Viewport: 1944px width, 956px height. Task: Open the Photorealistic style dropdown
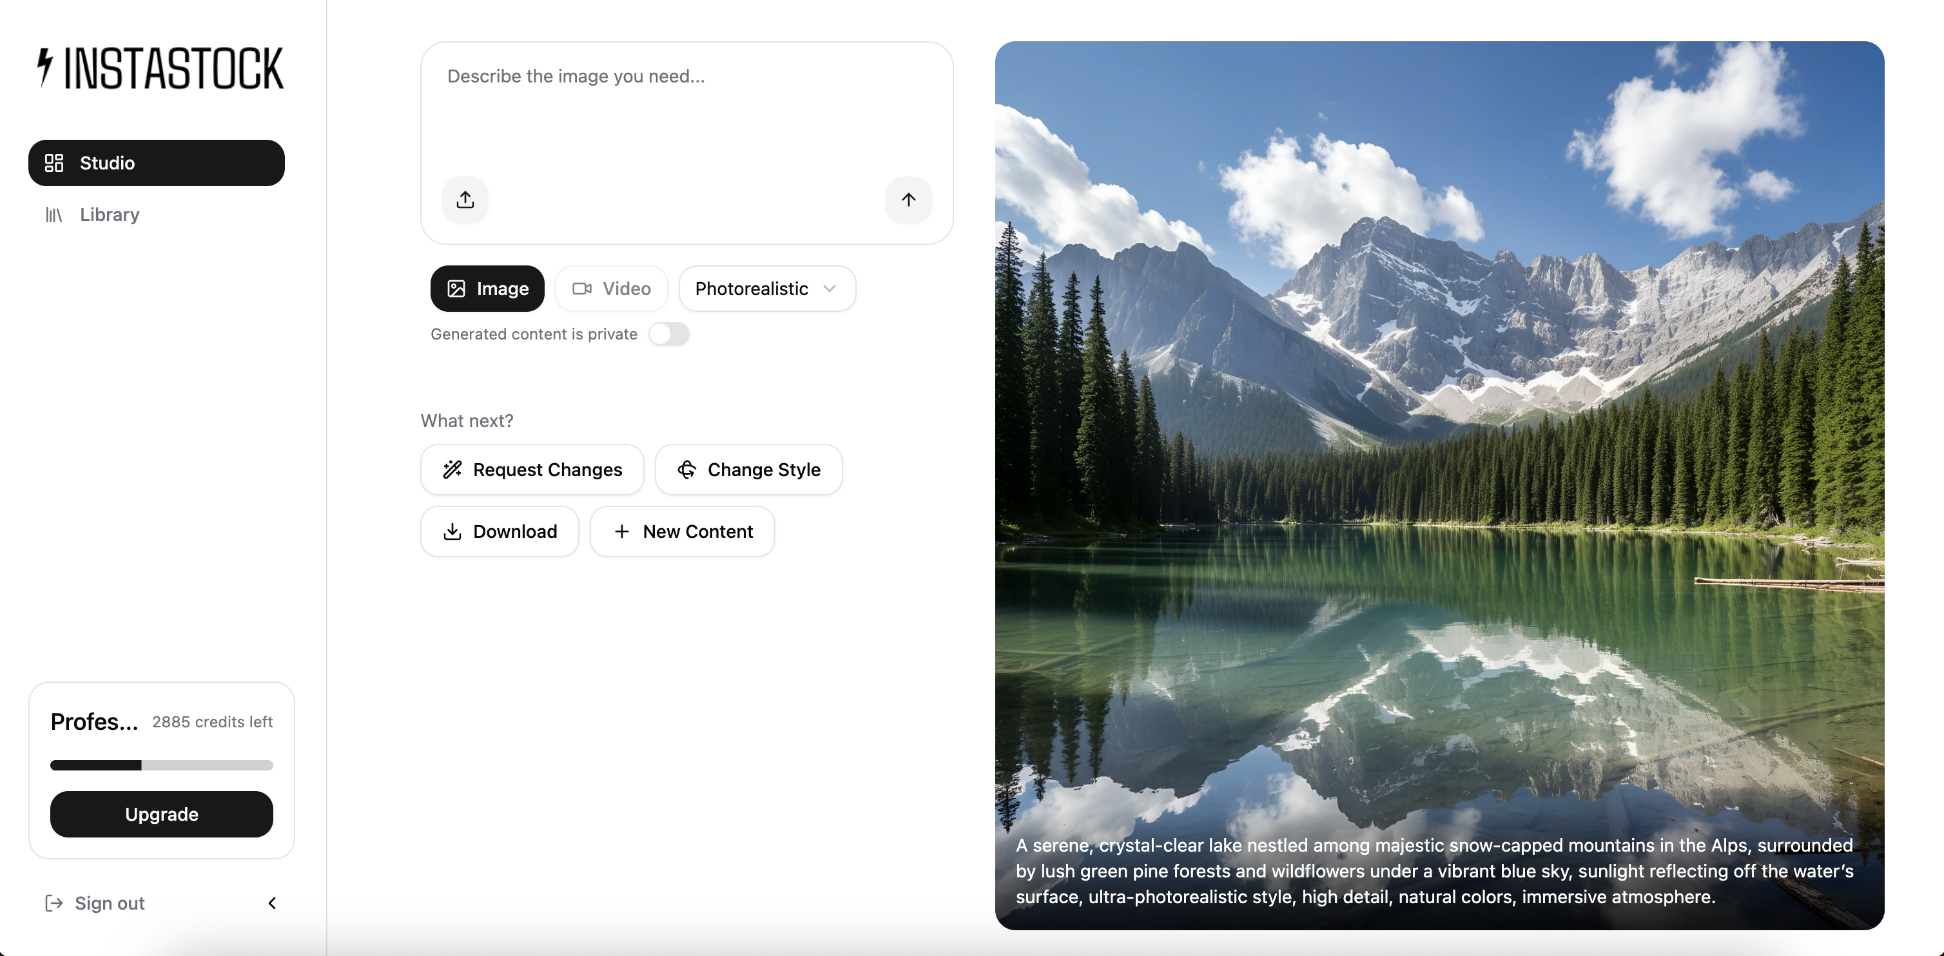[767, 289]
